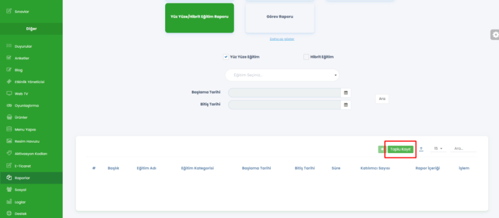
Task: Go to Raporlar in sidebar menu
Action: (x=23, y=178)
